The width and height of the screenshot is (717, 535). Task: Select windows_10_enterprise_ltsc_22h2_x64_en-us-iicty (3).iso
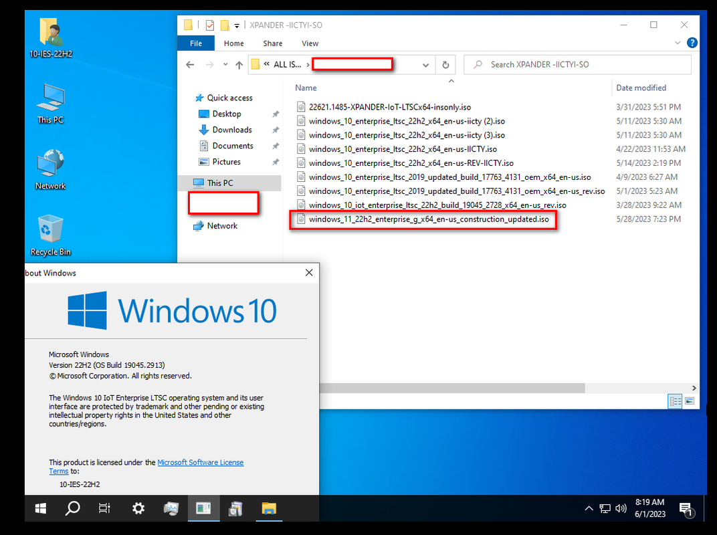[407, 135]
